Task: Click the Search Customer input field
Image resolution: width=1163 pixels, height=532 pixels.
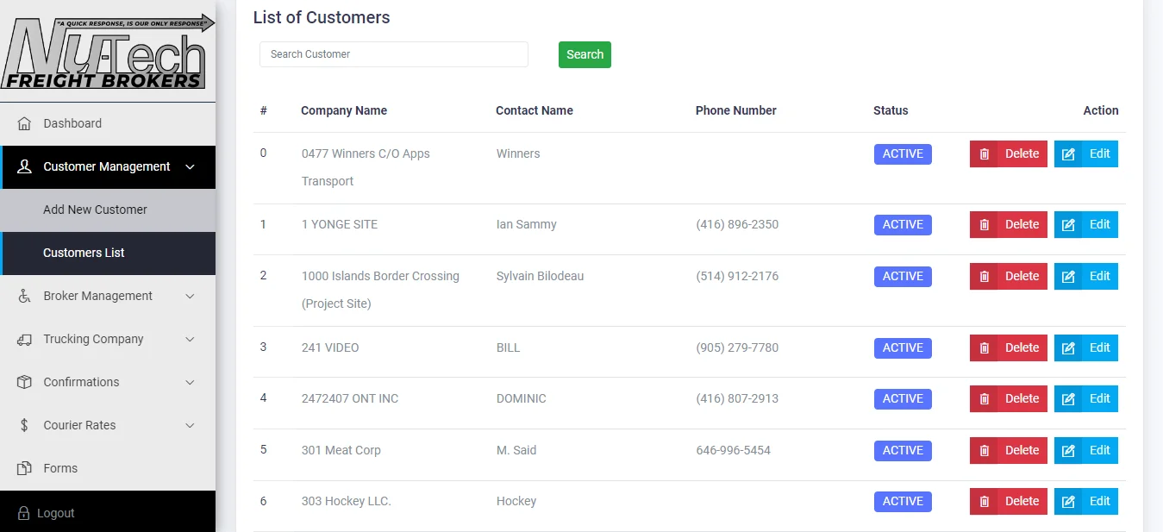Action: 393,54
